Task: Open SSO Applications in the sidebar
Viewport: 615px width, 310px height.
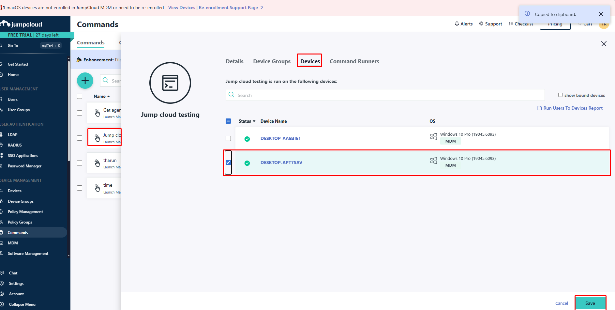Action: (23, 156)
